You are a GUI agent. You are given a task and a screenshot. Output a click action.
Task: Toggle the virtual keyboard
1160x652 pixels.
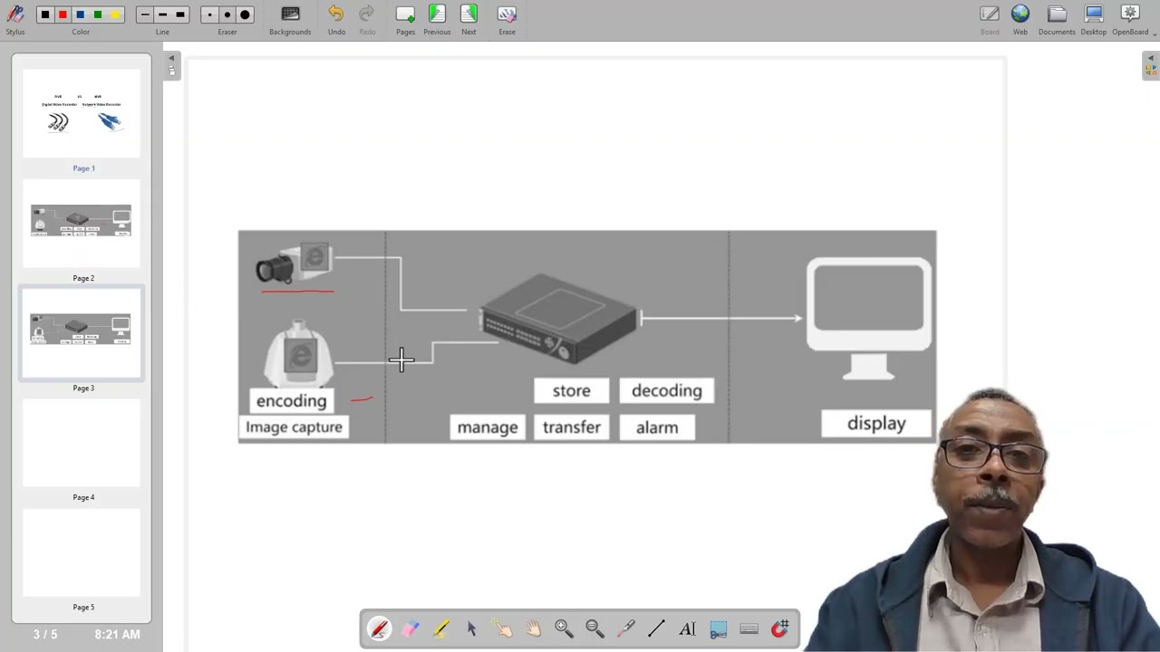click(749, 628)
